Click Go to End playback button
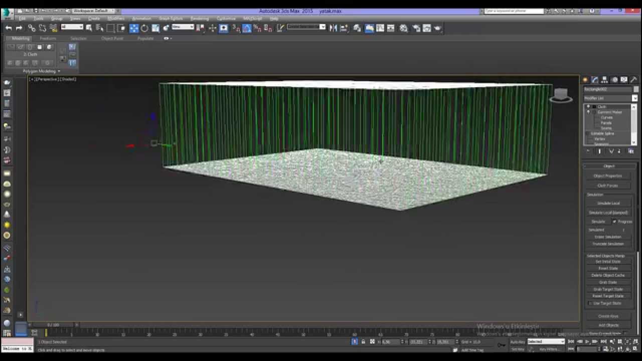 click(604, 341)
